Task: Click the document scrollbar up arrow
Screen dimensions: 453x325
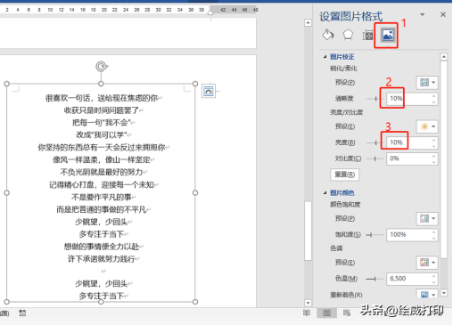Action: [308, 22]
